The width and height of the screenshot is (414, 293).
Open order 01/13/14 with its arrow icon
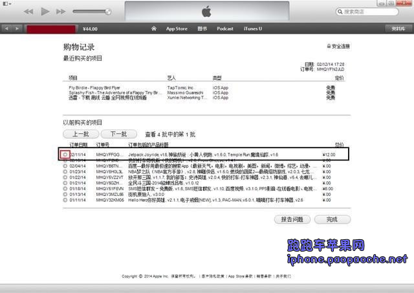point(65,194)
